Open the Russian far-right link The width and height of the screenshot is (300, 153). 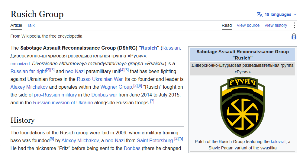point(28,72)
